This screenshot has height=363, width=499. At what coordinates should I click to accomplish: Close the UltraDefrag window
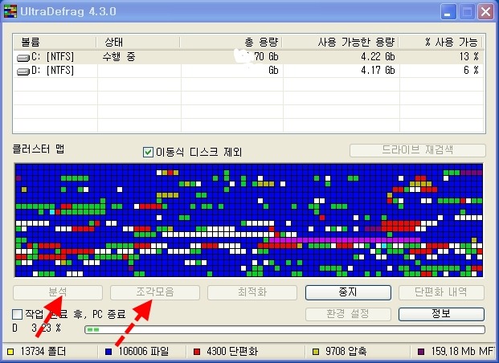coord(485,12)
